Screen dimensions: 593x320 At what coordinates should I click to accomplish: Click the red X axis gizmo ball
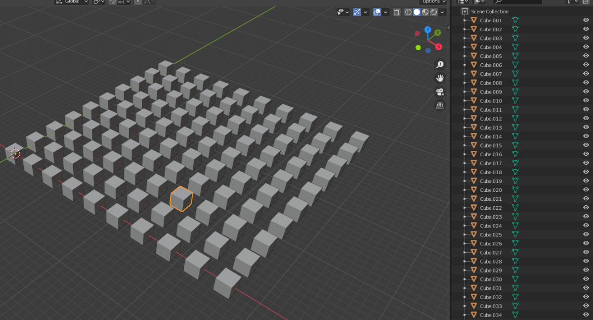coord(438,46)
